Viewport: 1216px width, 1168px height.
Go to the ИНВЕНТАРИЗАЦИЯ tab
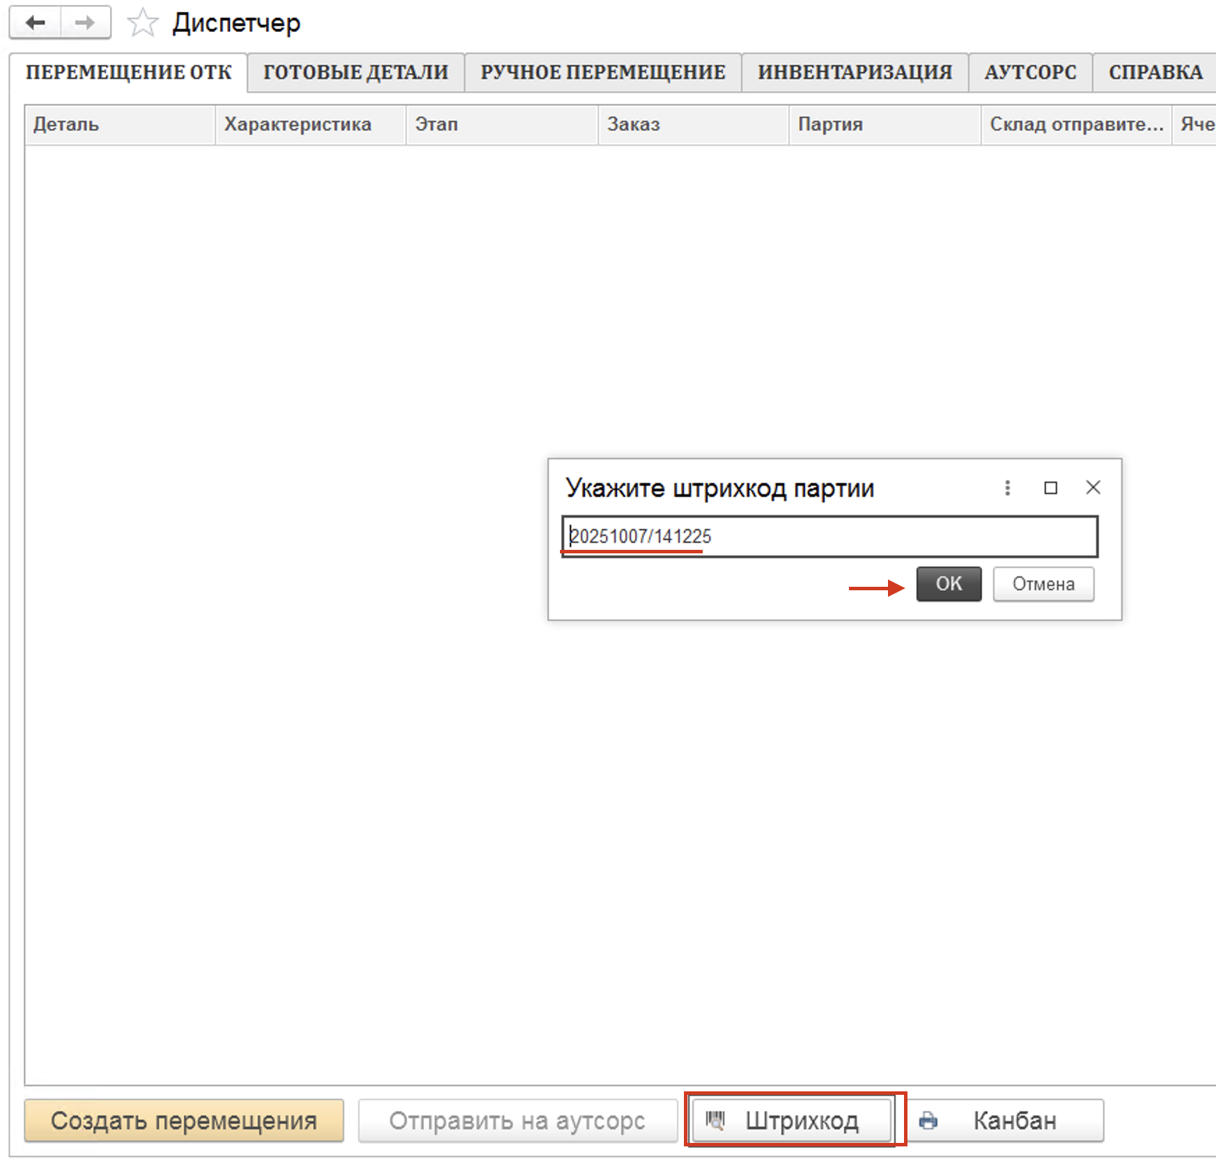click(x=855, y=72)
